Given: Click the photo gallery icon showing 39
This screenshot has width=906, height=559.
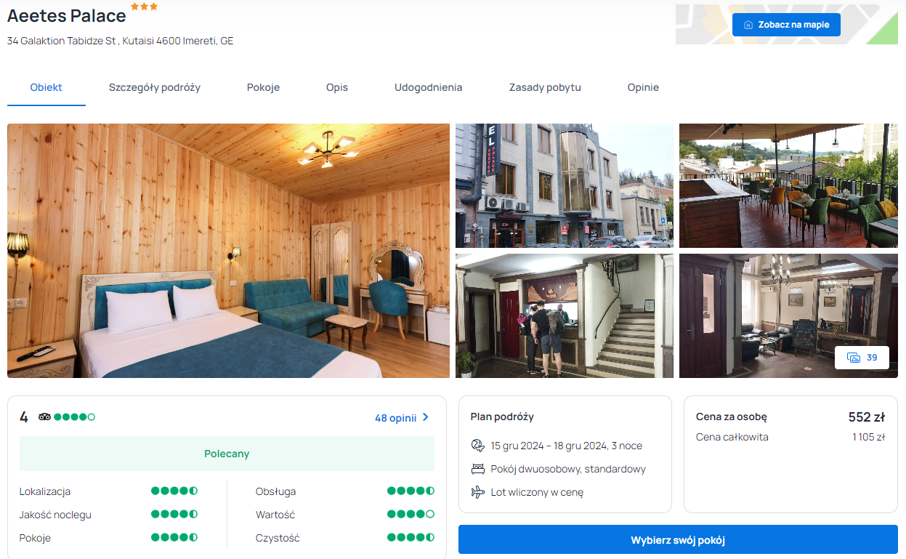Looking at the screenshot, I should click(854, 358).
